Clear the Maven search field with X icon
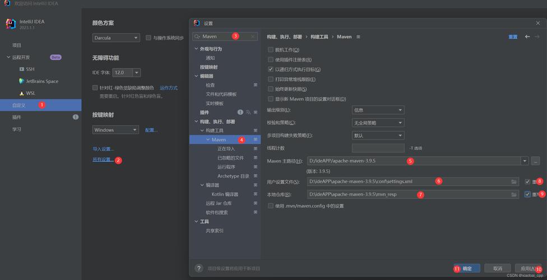This screenshot has width=547, height=280. tap(253, 36)
